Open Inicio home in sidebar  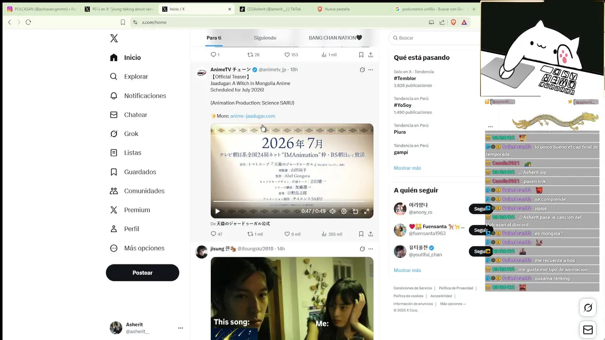pos(125,58)
